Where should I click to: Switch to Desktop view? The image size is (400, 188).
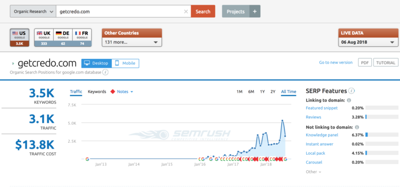click(97, 63)
